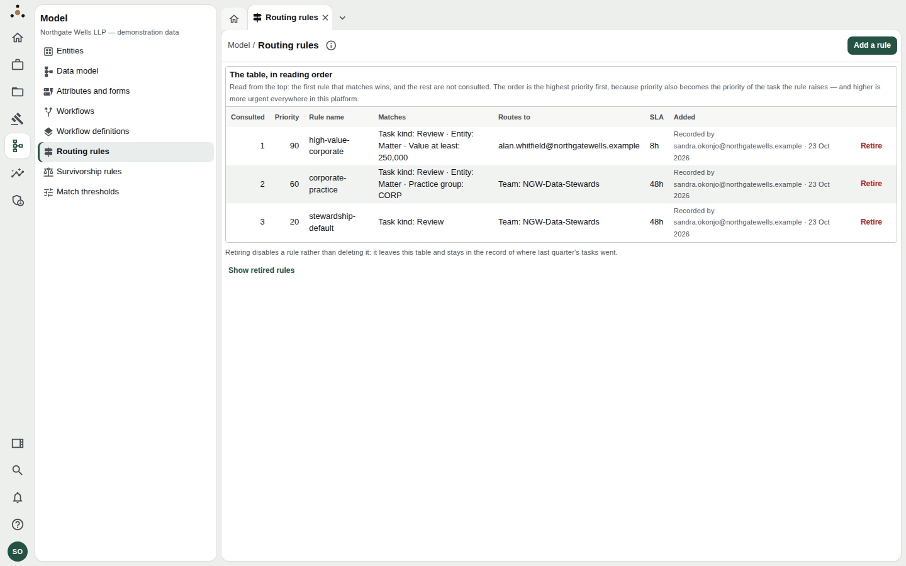
Task: Open the gavel icon in left rail
Action: coord(18,119)
